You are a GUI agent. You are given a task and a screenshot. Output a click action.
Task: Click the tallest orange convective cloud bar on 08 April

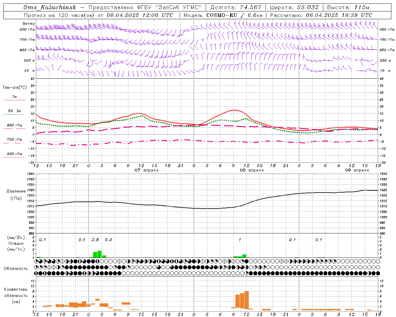247,300
